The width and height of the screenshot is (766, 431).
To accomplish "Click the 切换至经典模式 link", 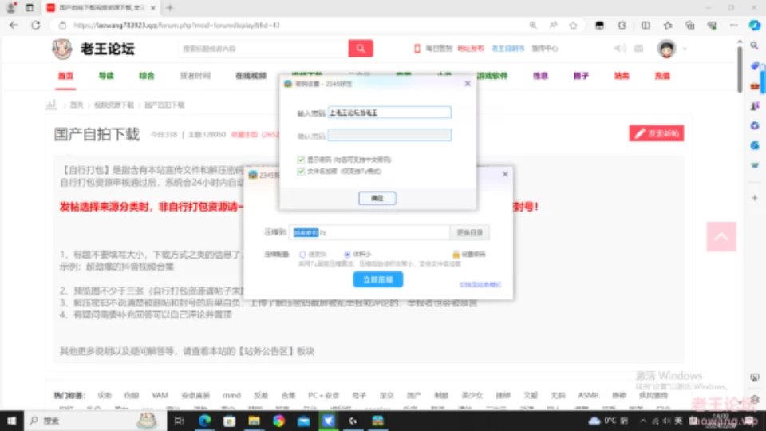I will click(480, 284).
